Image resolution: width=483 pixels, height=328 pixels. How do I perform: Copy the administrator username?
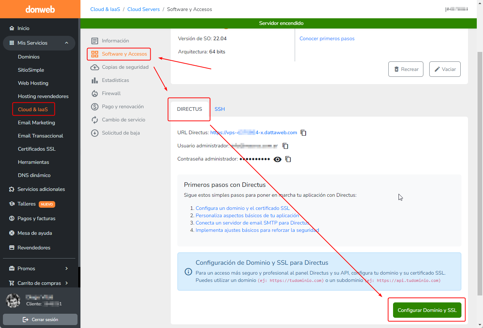click(286, 146)
